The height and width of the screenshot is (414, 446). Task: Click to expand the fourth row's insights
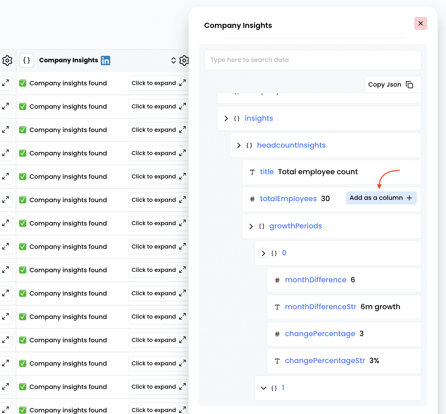158,153
